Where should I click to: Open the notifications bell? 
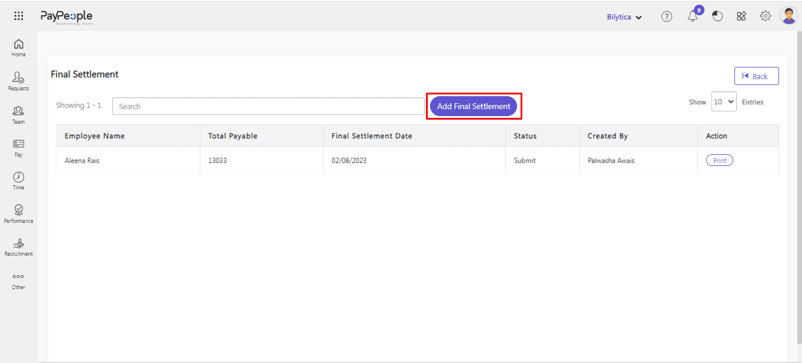pyautogui.click(x=693, y=16)
